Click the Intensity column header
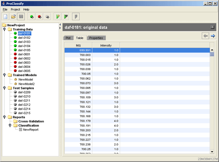This screenshot has height=162, width=219. [x=106, y=45]
